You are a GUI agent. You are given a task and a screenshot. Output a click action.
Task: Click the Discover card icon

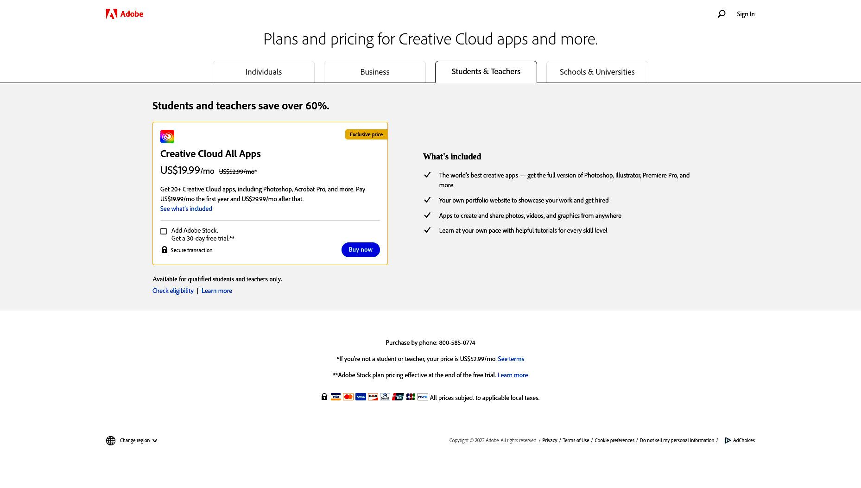[373, 397]
